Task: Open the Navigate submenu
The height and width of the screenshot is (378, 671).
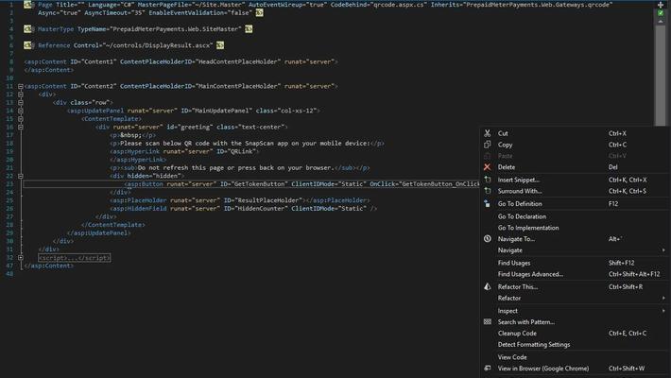Action: click(576, 250)
